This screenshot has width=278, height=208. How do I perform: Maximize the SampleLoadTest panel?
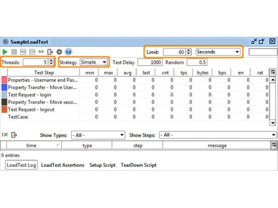(x=262, y=42)
